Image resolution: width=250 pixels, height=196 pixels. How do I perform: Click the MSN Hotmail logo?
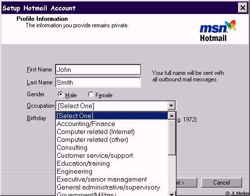pyautogui.click(x=217, y=31)
